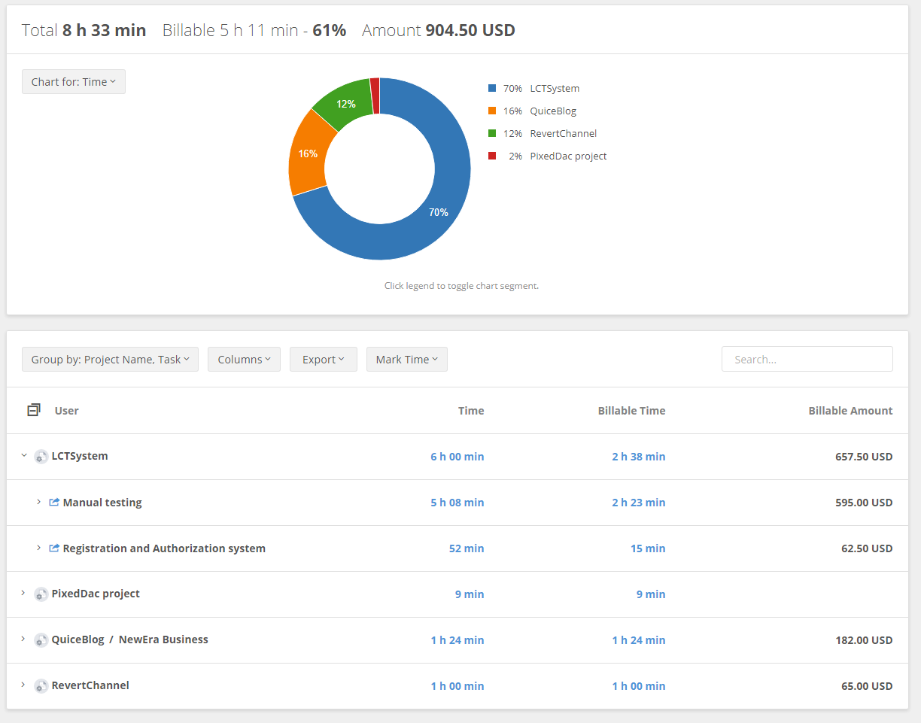Screen dimensions: 921x723
Task: Toggle the orange QuiceBlog legend swatch
Action: point(492,111)
